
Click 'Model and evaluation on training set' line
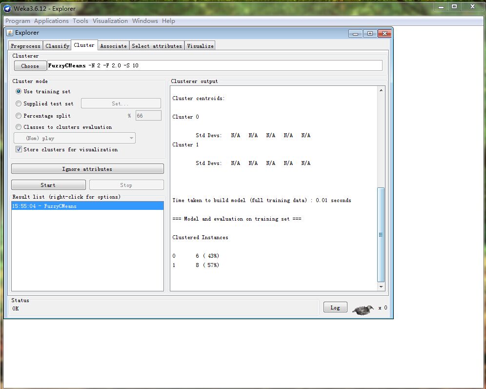point(237,219)
